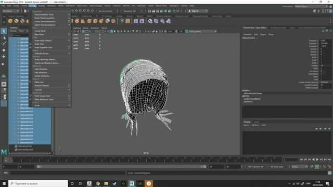Open Paint Scripts Tool option box

click(x=69, y=96)
